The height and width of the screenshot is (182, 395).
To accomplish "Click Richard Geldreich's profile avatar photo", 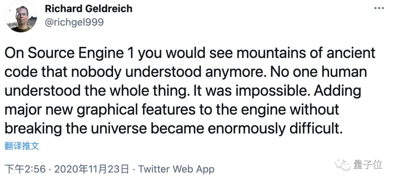I will click(21, 16).
